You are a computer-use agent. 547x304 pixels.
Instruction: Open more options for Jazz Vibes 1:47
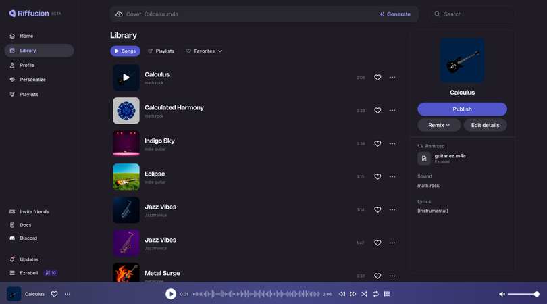(x=392, y=243)
